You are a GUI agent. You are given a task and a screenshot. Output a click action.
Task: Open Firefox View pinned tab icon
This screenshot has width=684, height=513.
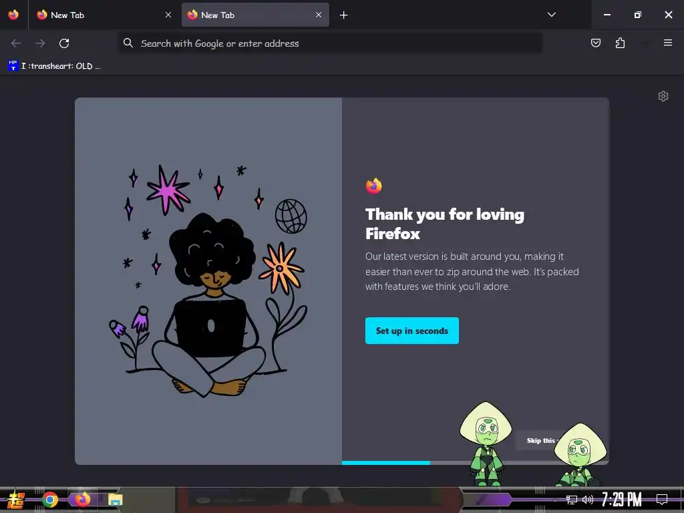pyautogui.click(x=13, y=15)
